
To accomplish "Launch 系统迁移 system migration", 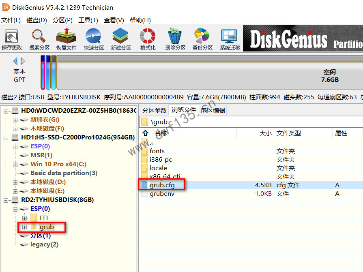I will [230, 39].
